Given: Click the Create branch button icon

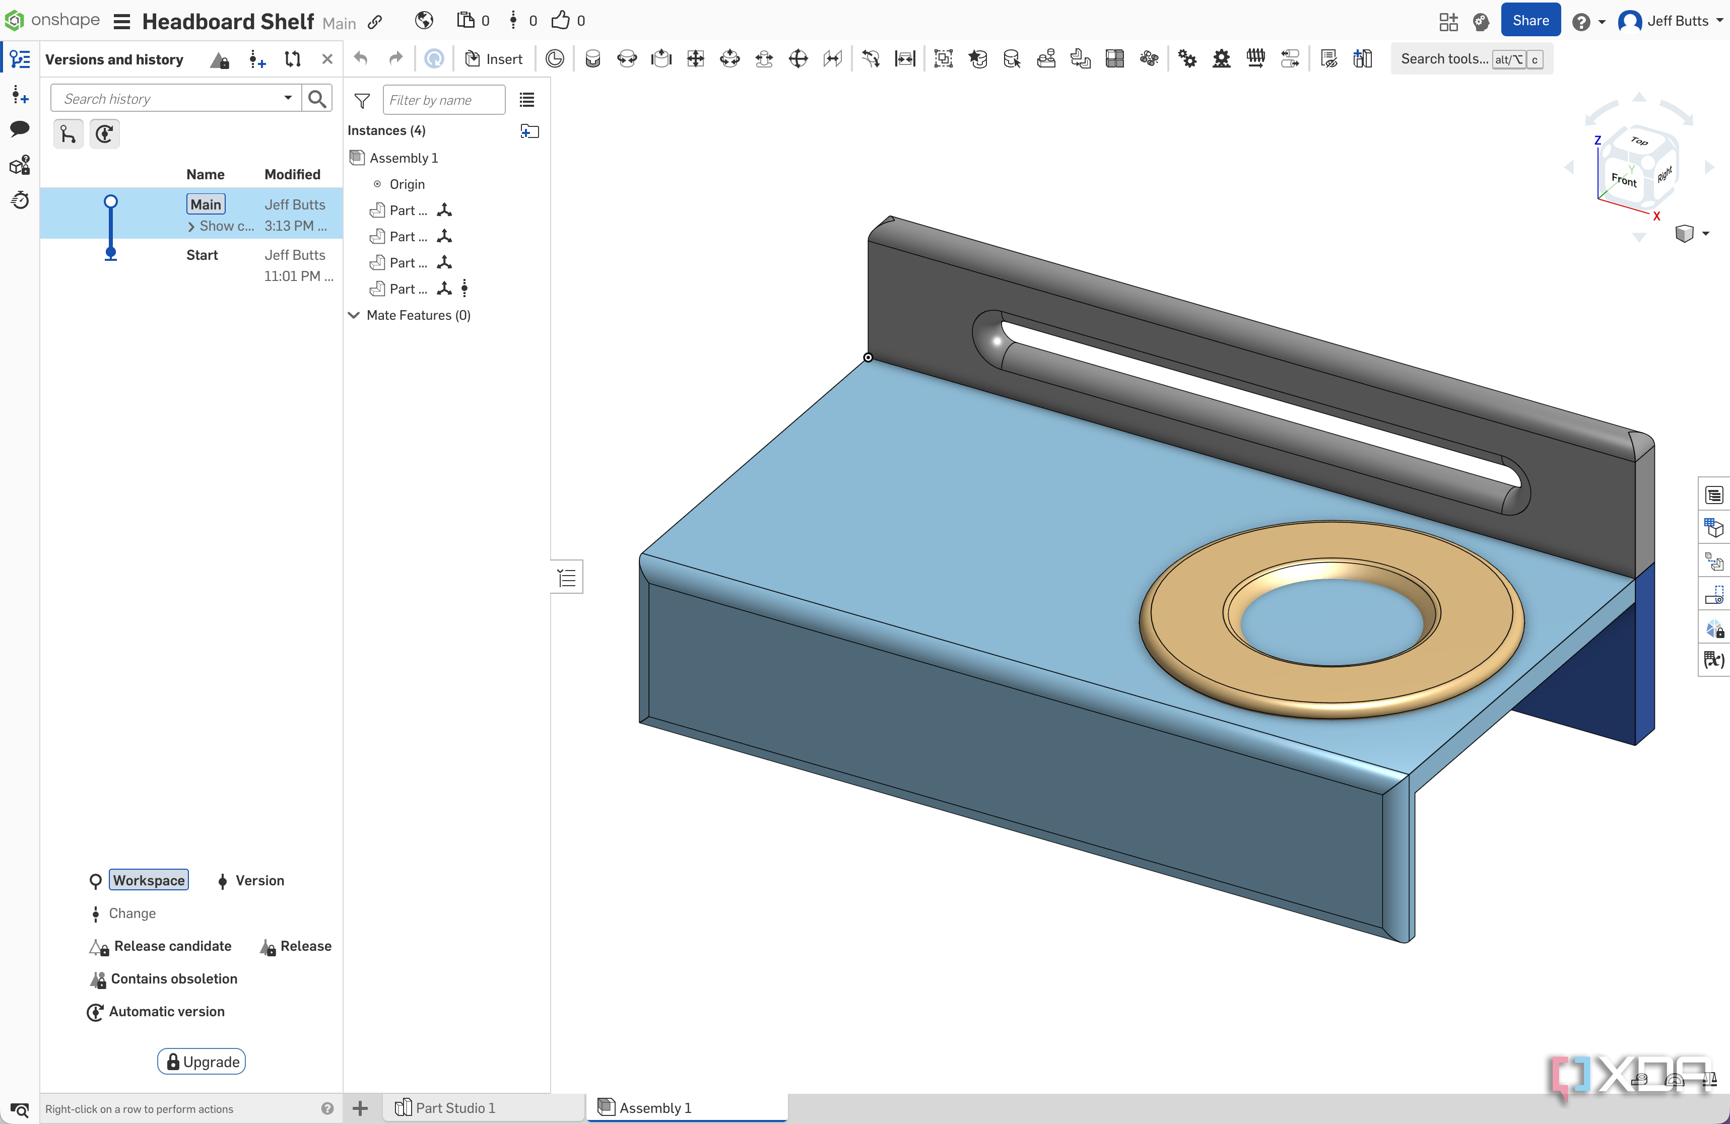Looking at the screenshot, I should coord(69,133).
